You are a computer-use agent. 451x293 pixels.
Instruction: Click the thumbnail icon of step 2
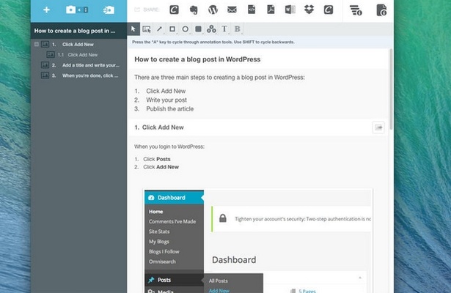pos(45,65)
